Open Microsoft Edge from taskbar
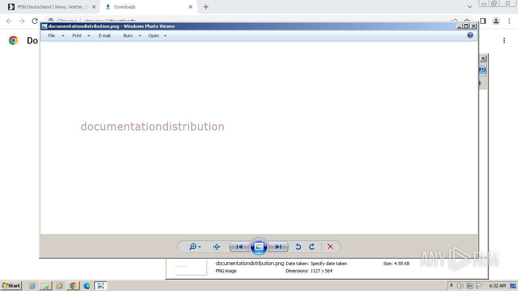The width and height of the screenshot is (518, 291). click(x=87, y=286)
